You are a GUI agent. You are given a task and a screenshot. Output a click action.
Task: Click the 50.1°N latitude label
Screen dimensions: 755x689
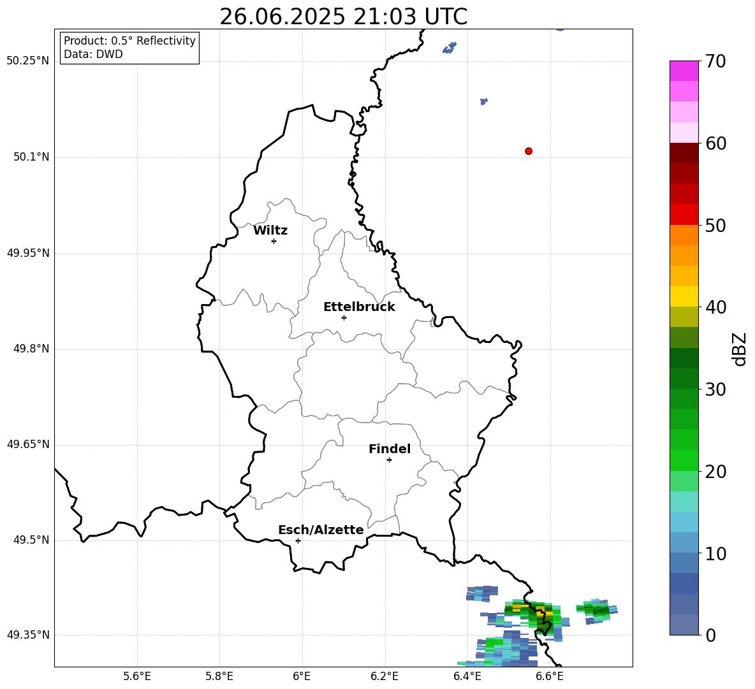(31, 157)
